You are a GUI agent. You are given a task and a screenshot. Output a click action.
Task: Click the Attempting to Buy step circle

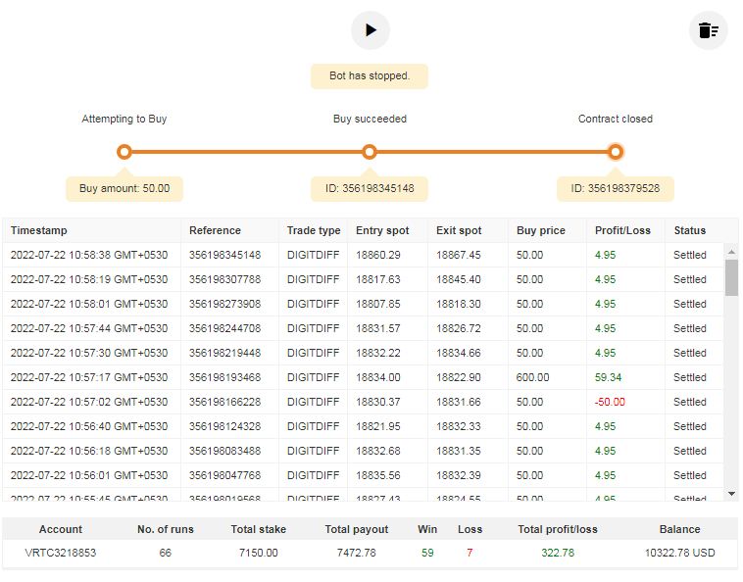pos(124,152)
